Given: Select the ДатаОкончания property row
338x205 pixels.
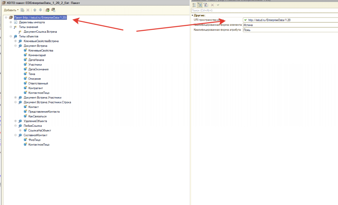Looking at the screenshot, I should coord(38,69).
